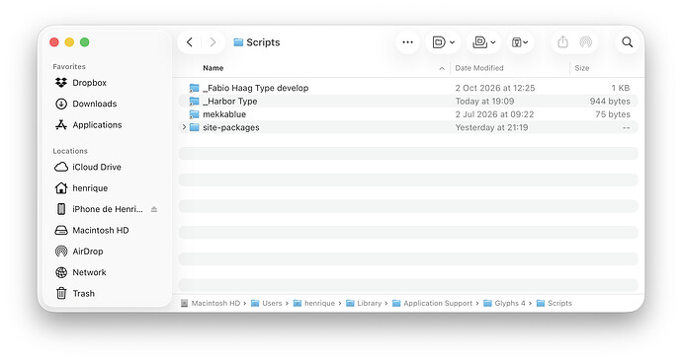
Task: Click the AirDrop toolbar icon
Action: click(x=586, y=42)
